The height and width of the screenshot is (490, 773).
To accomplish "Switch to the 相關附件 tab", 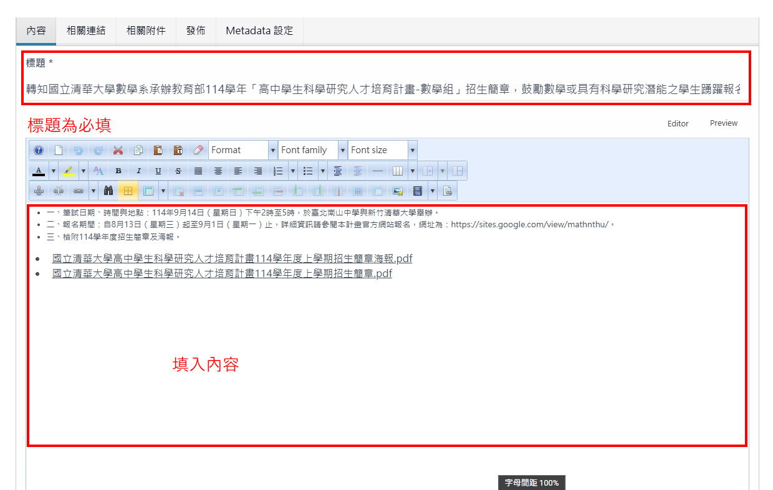I will tap(146, 30).
